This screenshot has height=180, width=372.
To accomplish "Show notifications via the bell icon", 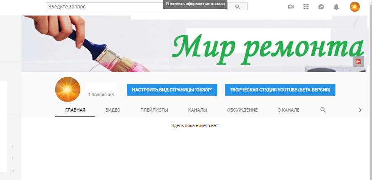I will [336, 7].
